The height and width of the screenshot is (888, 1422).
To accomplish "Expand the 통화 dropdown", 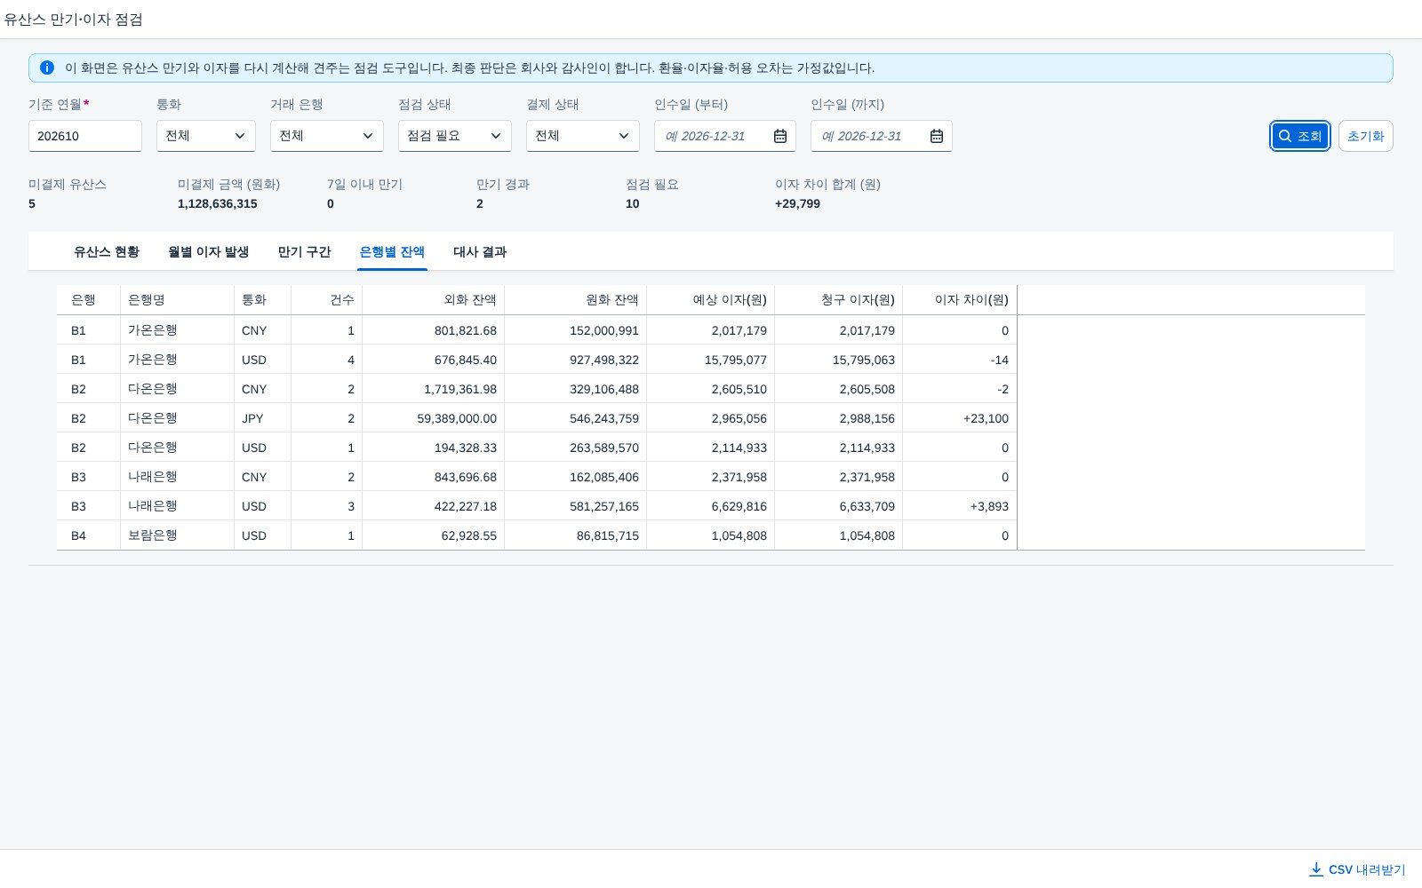I will [206, 136].
